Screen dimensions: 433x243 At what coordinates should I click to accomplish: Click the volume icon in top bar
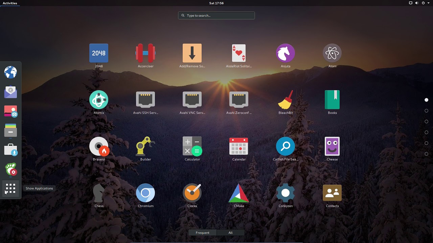pyautogui.click(x=417, y=3)
